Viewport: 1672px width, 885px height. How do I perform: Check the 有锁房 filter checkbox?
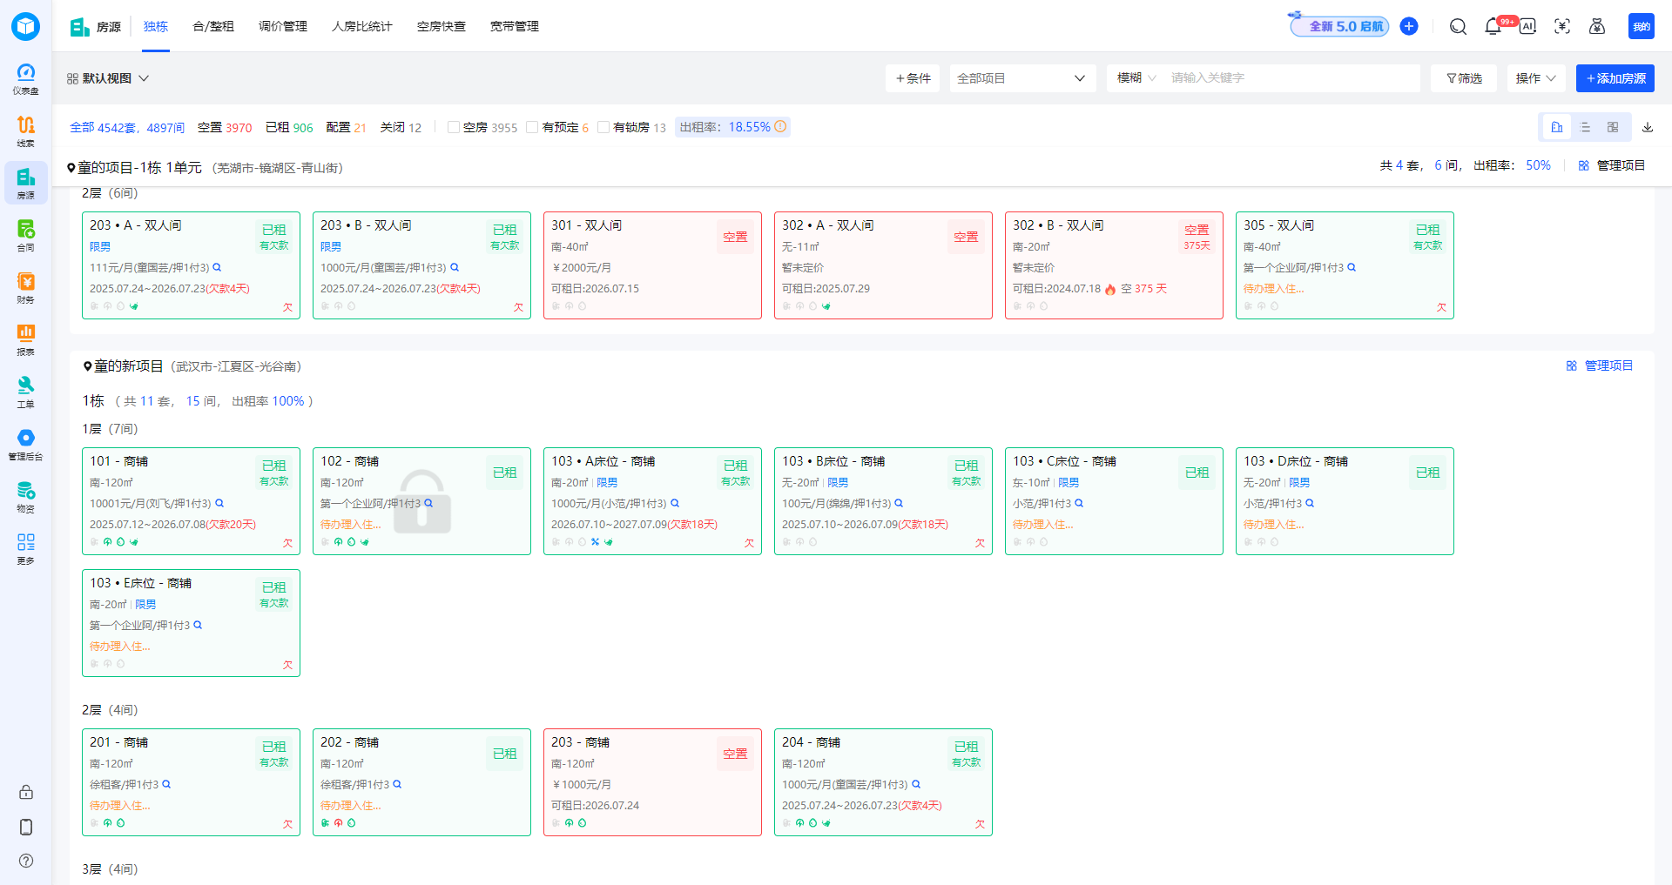(x=603, y=127)
